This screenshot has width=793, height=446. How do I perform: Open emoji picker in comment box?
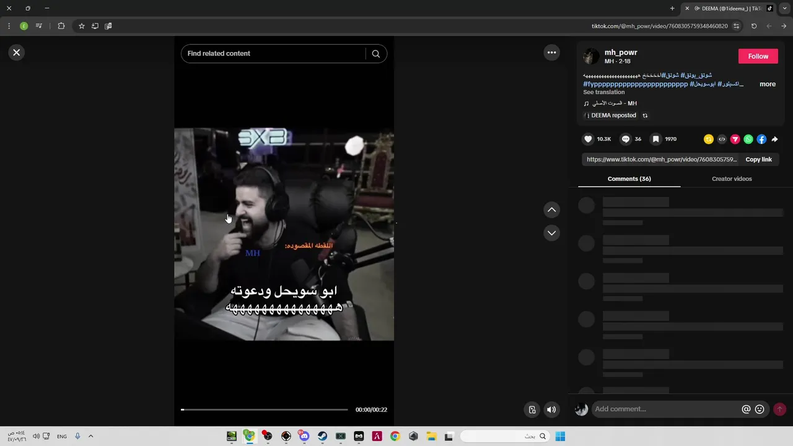pos(760,409)
